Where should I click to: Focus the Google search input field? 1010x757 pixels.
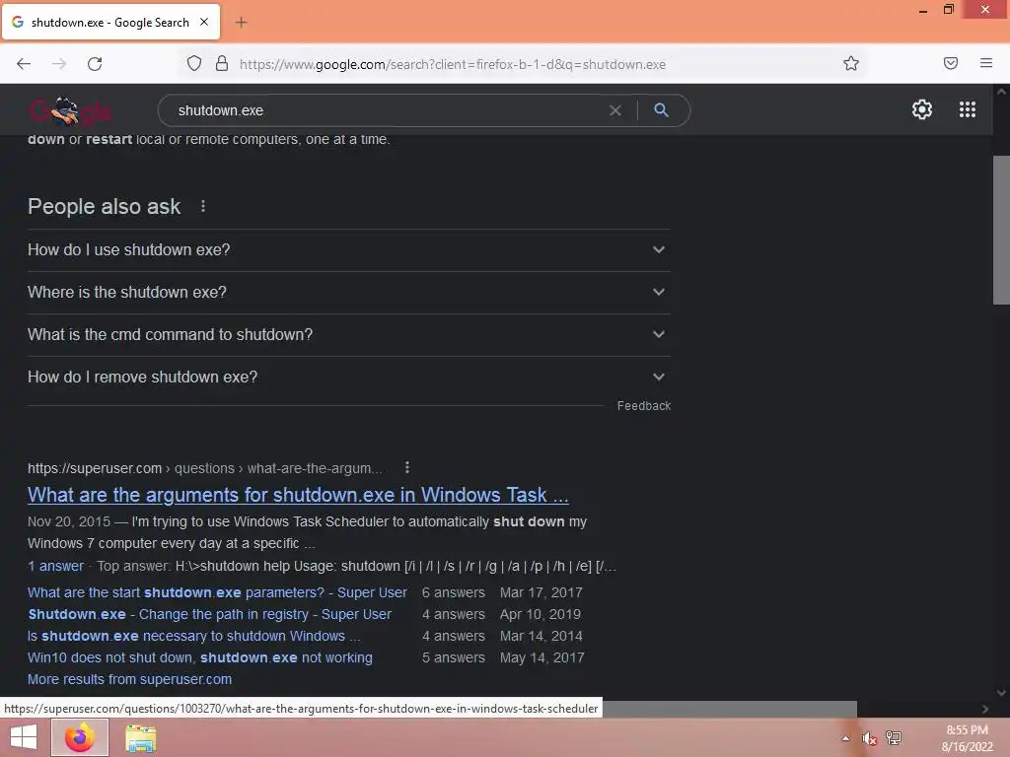pyautogui.click(x=387, y=110)
